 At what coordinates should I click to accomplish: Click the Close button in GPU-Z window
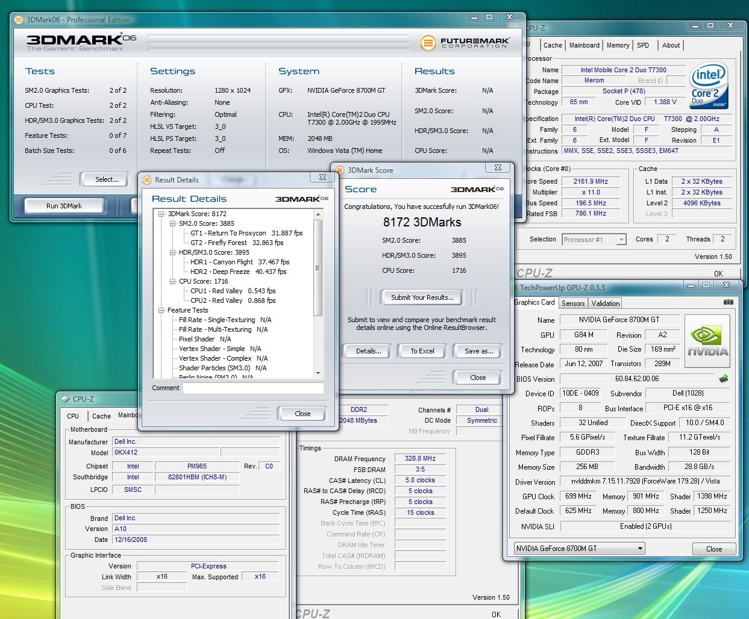714,549
